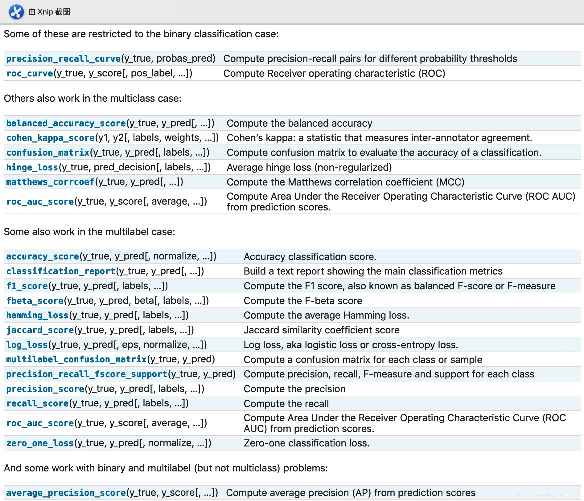The height and width of the screenshot is (501, 584).
Task: Click the confusion_matrix link
Action: point(48,153)
